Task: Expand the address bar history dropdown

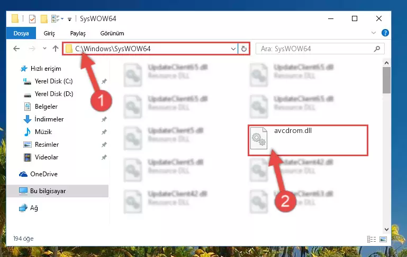Action: click(233, 49)
